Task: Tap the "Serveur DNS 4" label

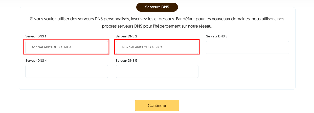Action: (x=36, y=61)
